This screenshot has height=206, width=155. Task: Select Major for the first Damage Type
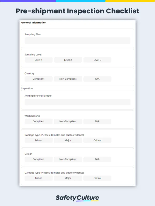[x=68, y=140]
